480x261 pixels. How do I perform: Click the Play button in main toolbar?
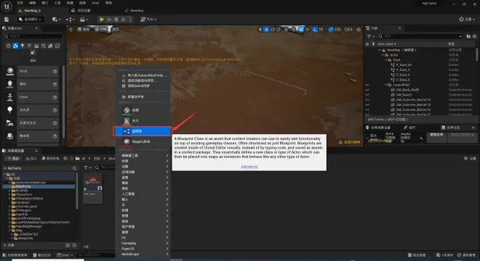[102, 20]
